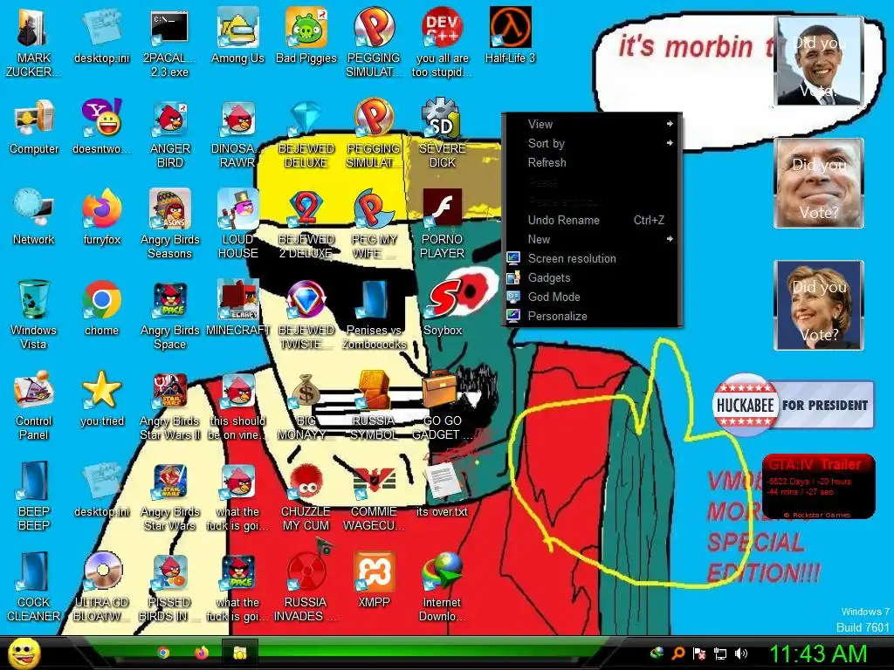Launch the XMPP icon
This screenshot has width=894, height=670.
coord(374,579)
